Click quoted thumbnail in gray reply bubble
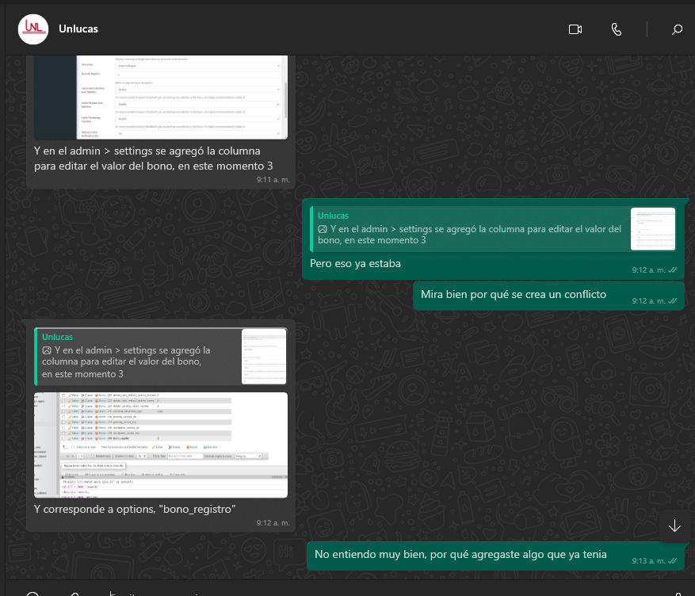The height and width of the screenshot is (596, 695). [264, 357]
